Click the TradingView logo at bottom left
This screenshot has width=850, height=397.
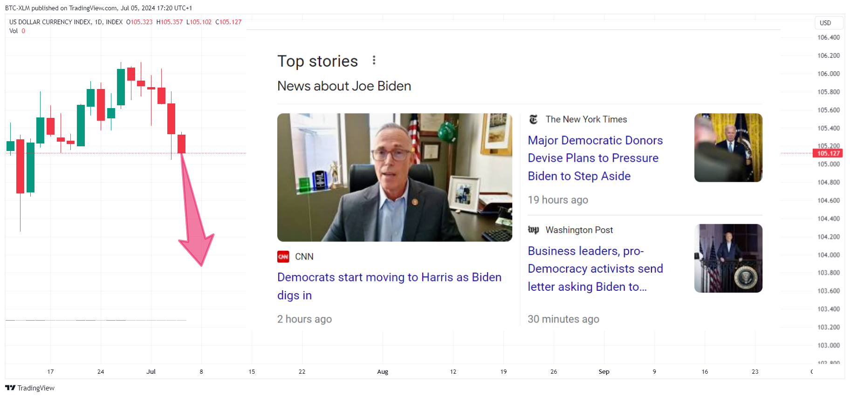pyautogui.click(x=30, y=388)
